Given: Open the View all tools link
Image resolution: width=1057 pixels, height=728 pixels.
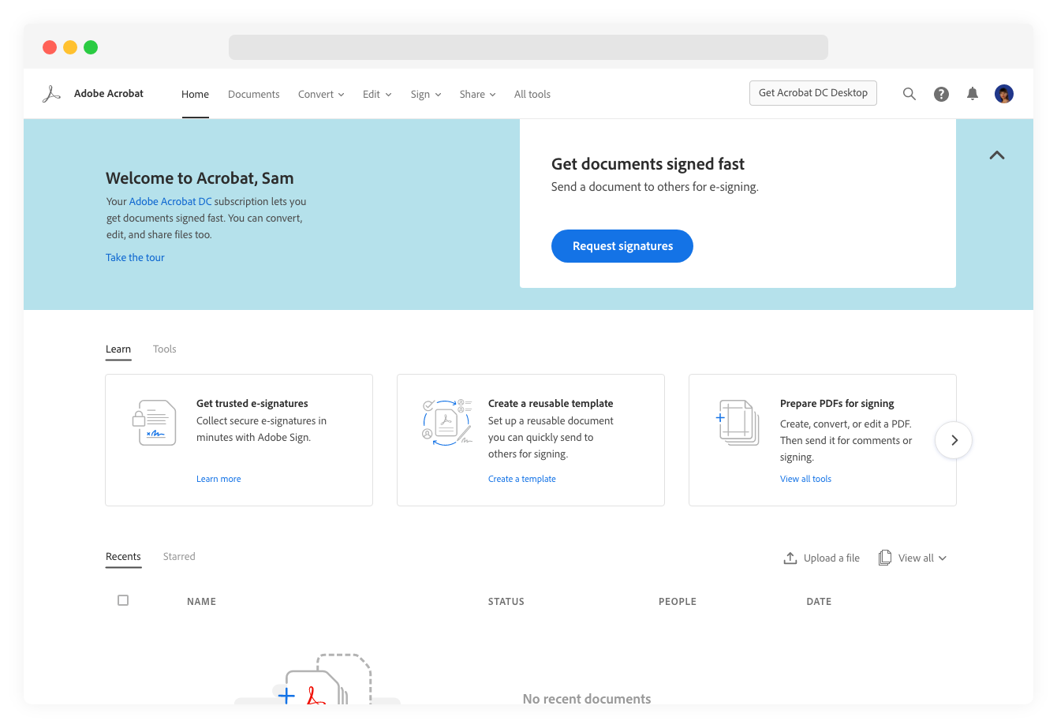Looking at the screenshot, I should click(805, 479).
